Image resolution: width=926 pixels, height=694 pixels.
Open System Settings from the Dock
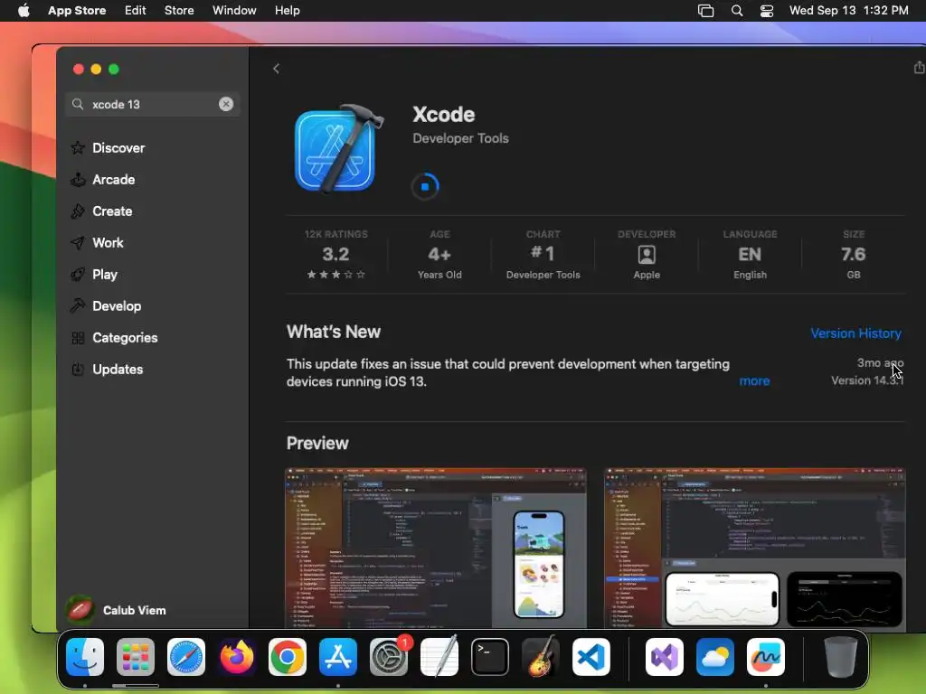389,657
